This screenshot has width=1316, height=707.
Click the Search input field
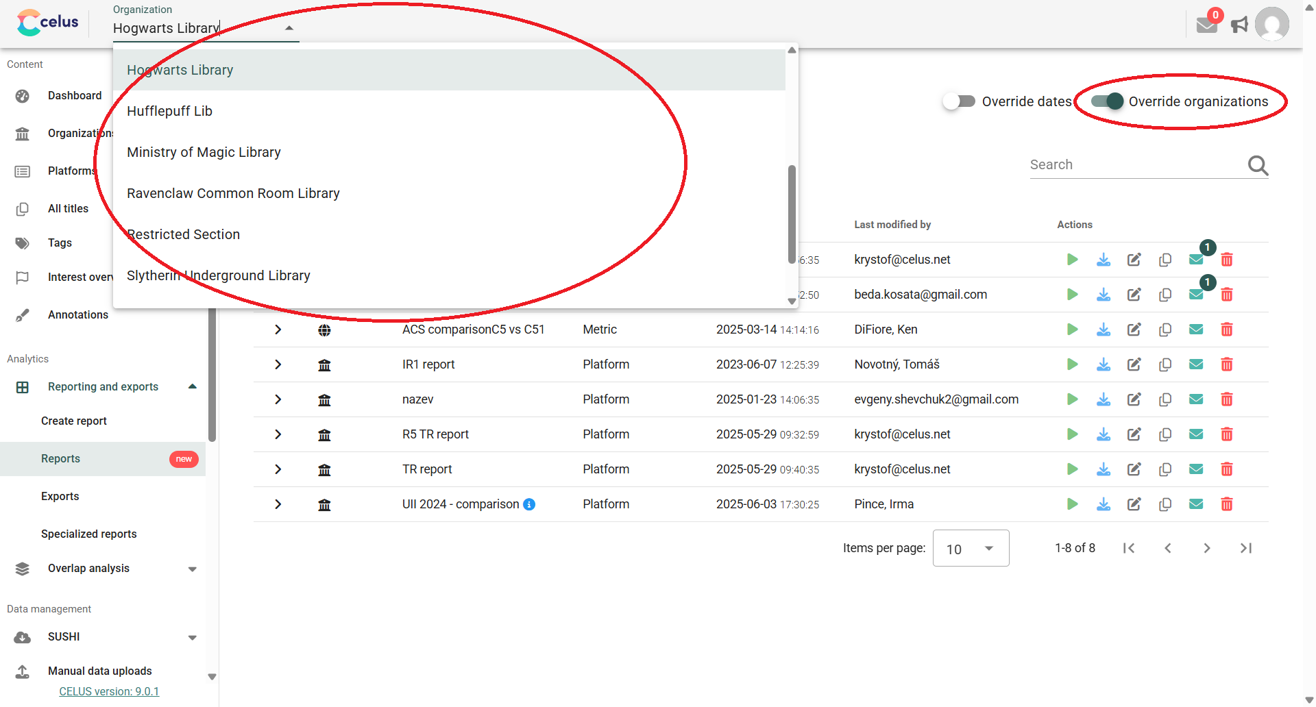point(1136,164)
